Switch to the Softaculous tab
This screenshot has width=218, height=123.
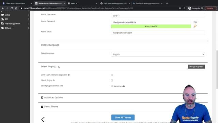[50, 3]
